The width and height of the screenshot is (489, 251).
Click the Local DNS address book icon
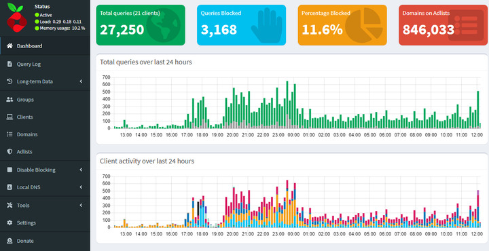10,187
